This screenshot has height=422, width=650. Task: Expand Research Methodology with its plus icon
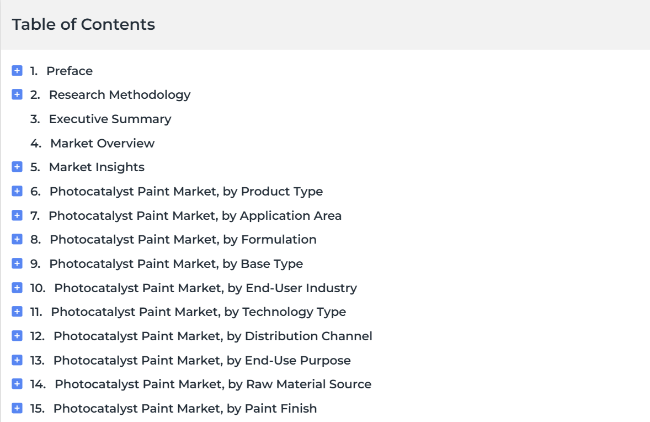[x=17, y=94]
